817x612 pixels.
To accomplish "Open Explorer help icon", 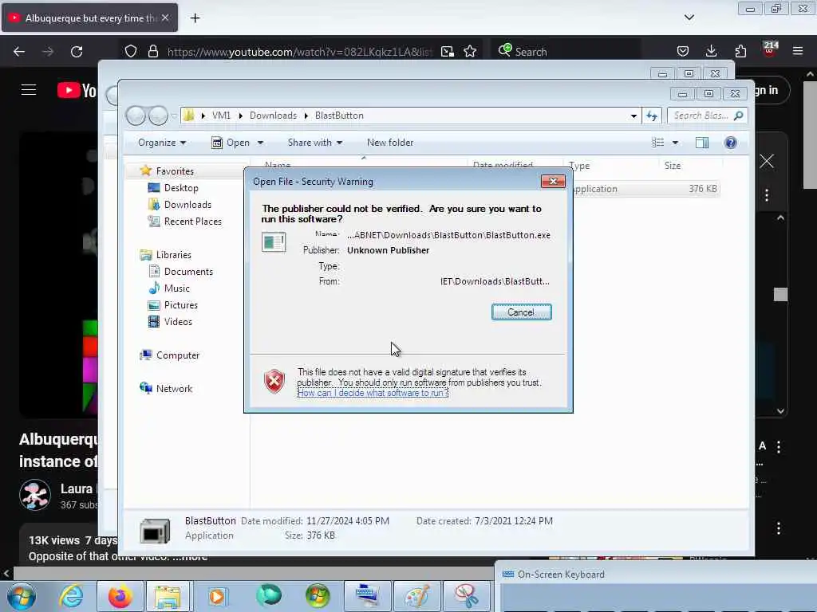I will click(731, 143).
